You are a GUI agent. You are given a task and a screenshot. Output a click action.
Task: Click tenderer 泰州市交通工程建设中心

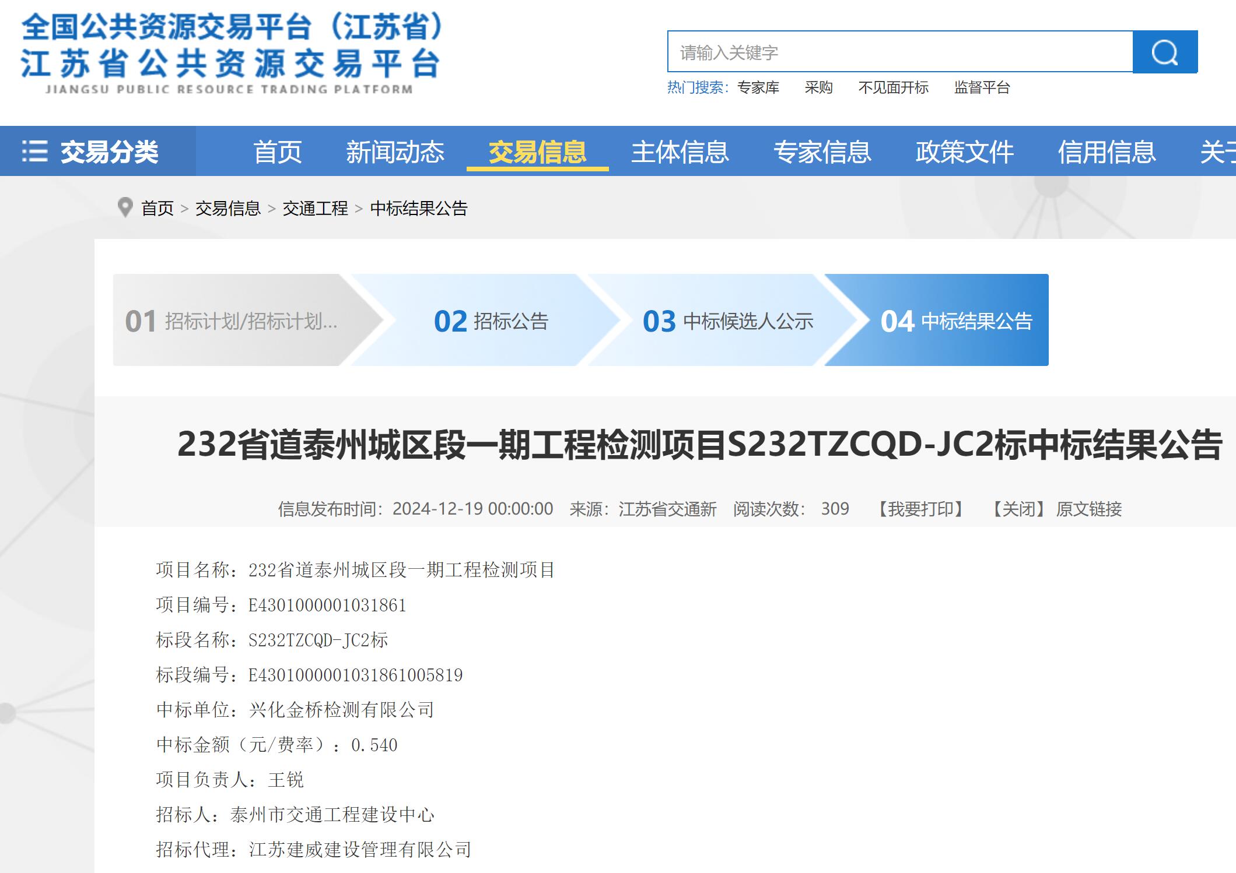pos(332,815)
